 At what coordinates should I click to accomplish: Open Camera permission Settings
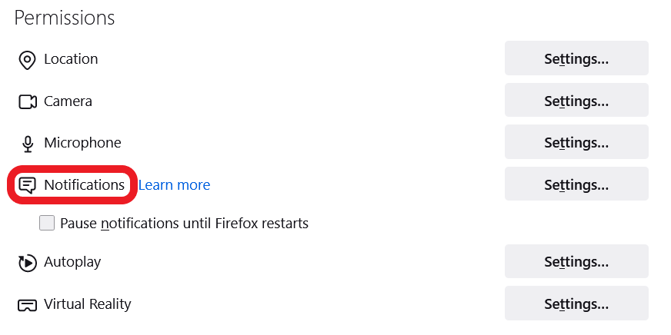576,101
